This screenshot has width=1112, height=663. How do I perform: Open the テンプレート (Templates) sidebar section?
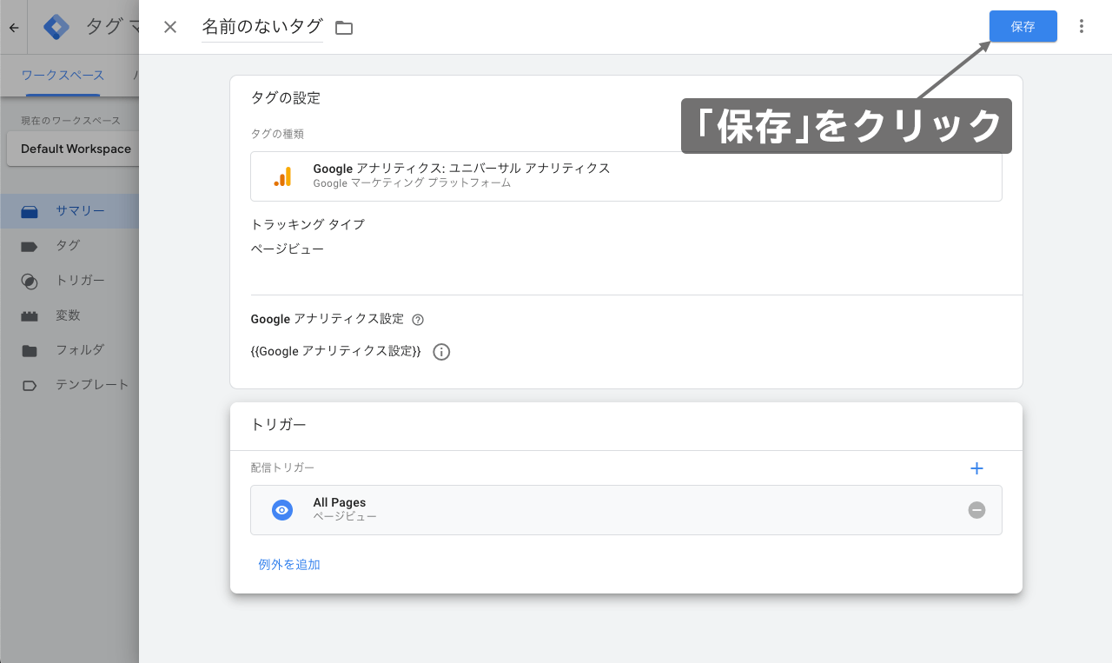click(31, 384)
